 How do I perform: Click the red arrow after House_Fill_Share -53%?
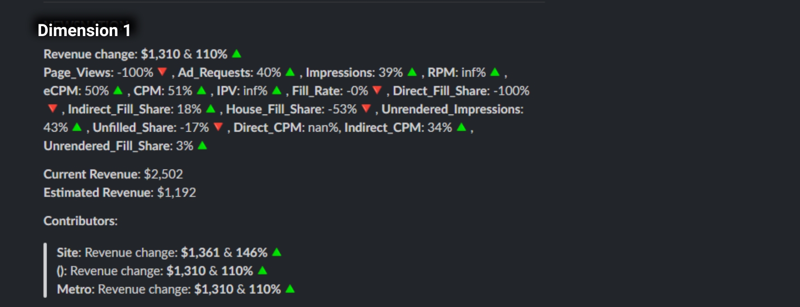pyautogui.click(x=366, y=109)
